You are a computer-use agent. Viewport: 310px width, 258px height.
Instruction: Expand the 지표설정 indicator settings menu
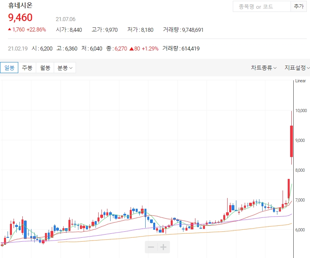point(297,68)
